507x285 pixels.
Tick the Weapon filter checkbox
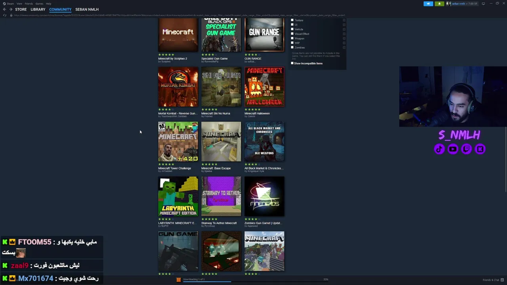tap(292, 38)
